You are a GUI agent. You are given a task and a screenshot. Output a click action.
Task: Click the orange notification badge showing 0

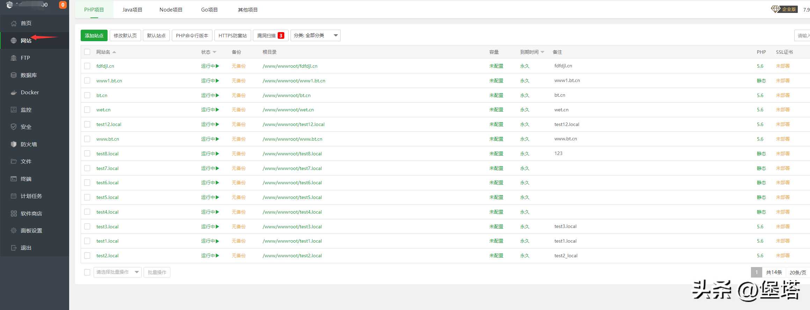(63, 5)
